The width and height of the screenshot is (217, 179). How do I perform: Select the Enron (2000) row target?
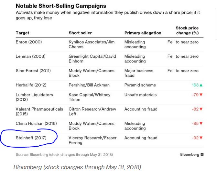28,42
